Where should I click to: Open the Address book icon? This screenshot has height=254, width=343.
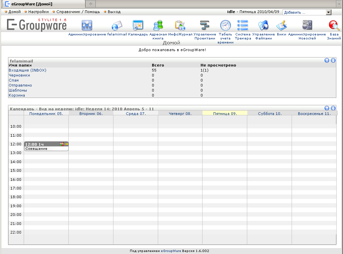tap(158, 25)
